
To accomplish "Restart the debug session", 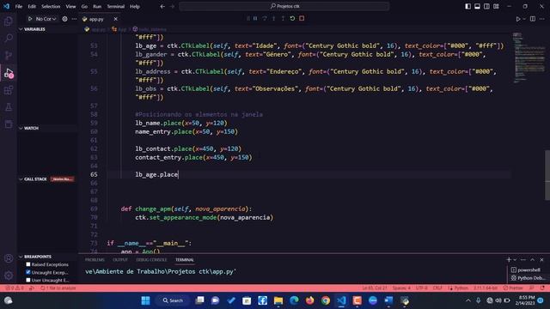I will click(292, 18).
